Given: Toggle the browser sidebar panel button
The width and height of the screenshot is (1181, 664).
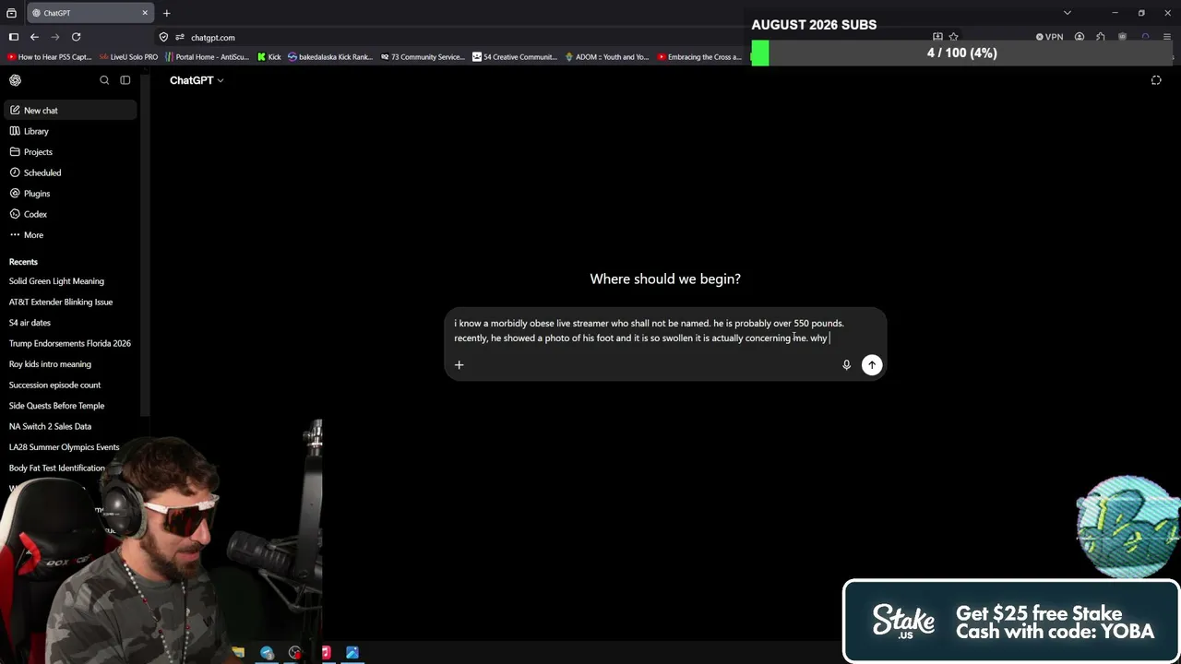Looking at the screenshot, I should [x=14, y=37].
